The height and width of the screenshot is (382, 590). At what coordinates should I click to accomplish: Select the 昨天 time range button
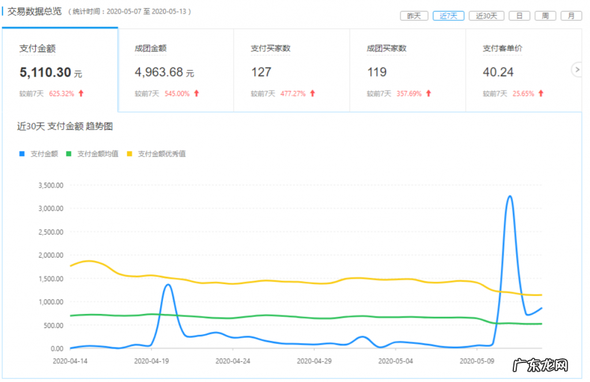(414, 16)
